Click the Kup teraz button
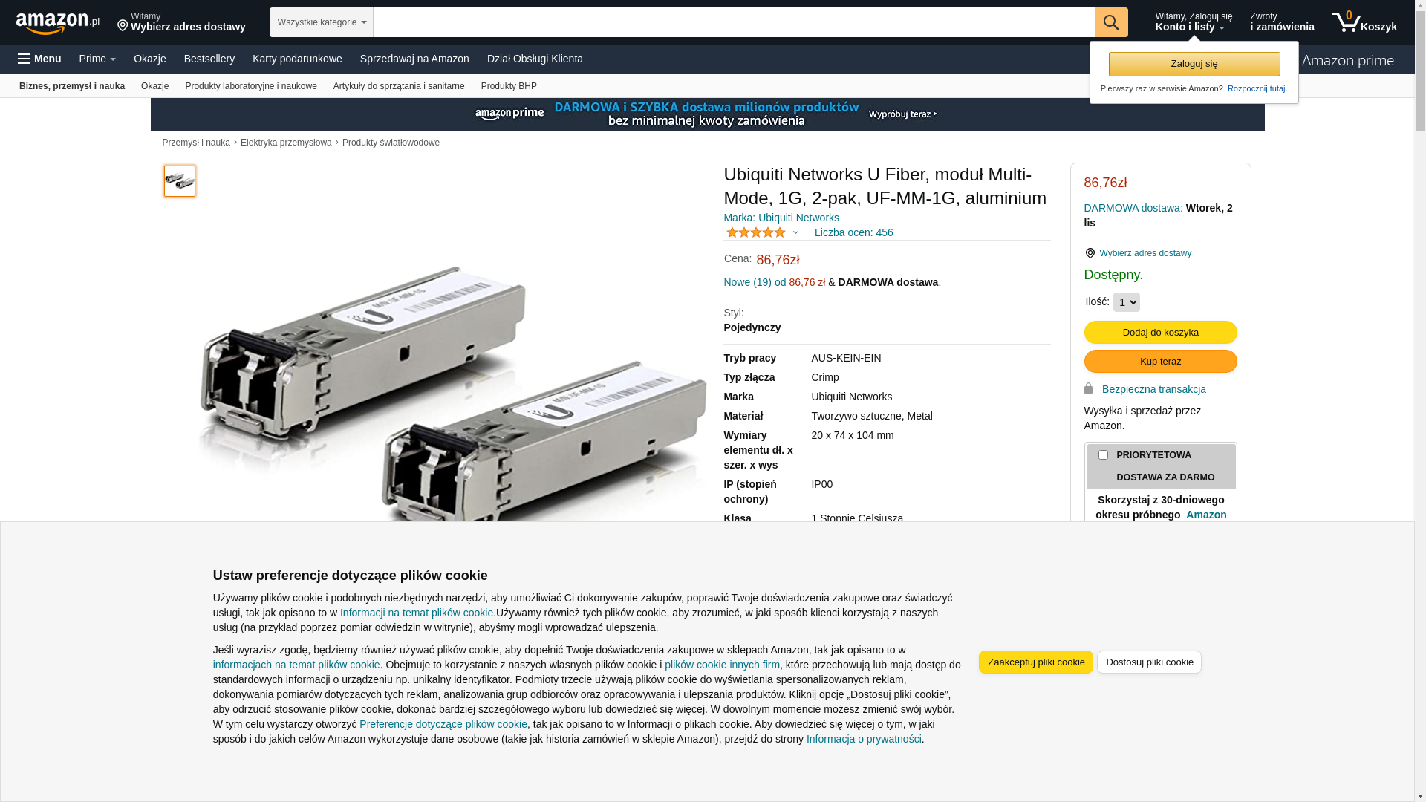 (x=1160, y=361)
